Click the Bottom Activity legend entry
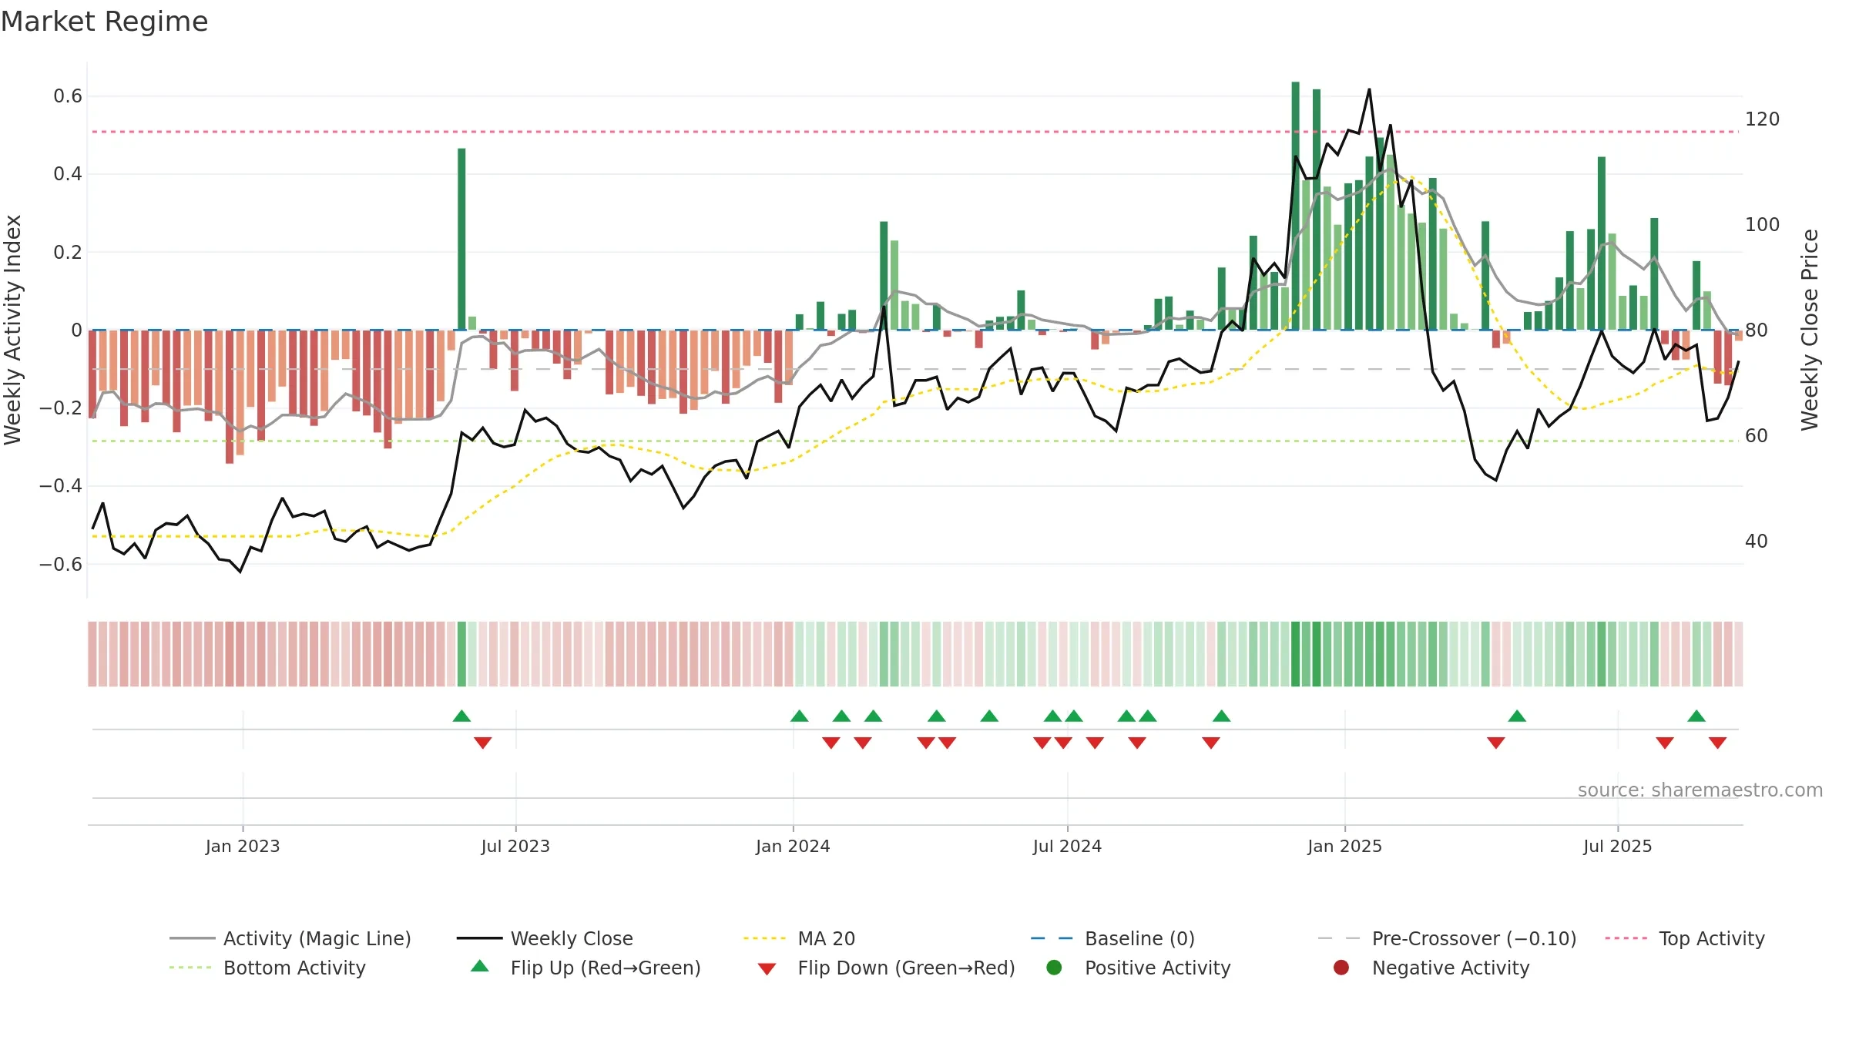The height and width of the screenshot is (1040, 1849). pos(267,968)
